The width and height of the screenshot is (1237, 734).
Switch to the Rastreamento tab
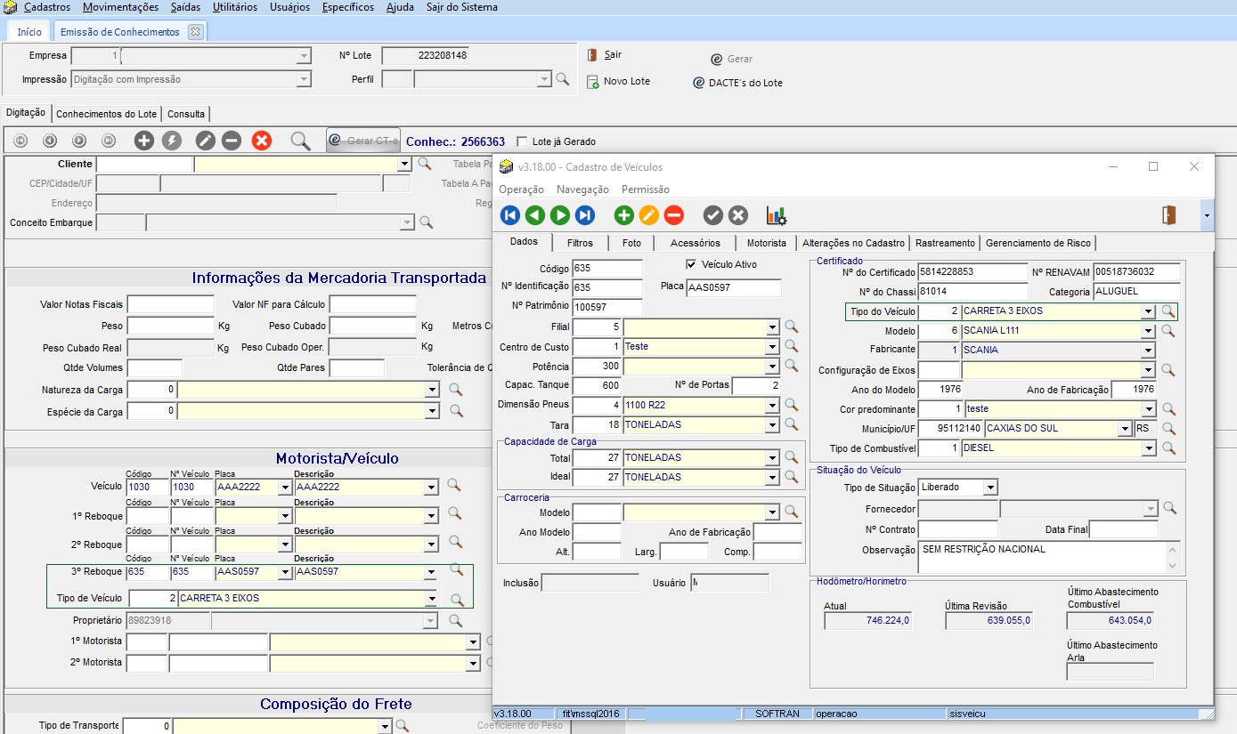945,243
